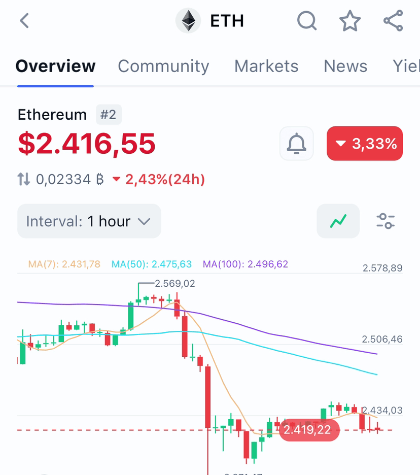The width and height of the screenshot is (420, 475).
Task: Tap the #2 rank badge
Action: coord(109,115)
